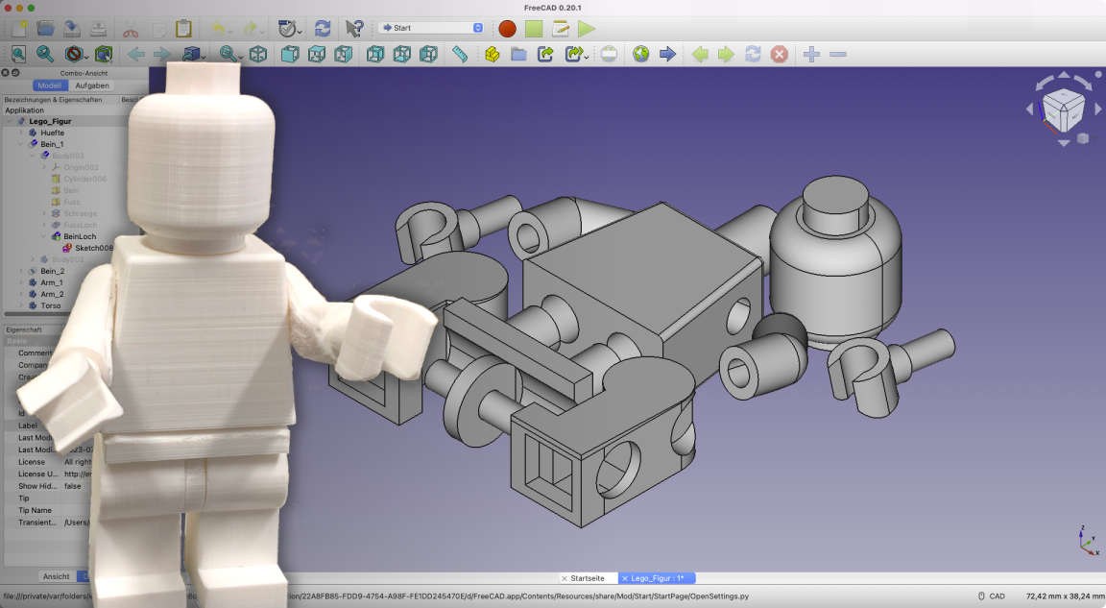The height and width of the screenshot is (608, 1106).
Task: Rotate view with navigation cube right arrow
Action: (x=1097, y=109)
